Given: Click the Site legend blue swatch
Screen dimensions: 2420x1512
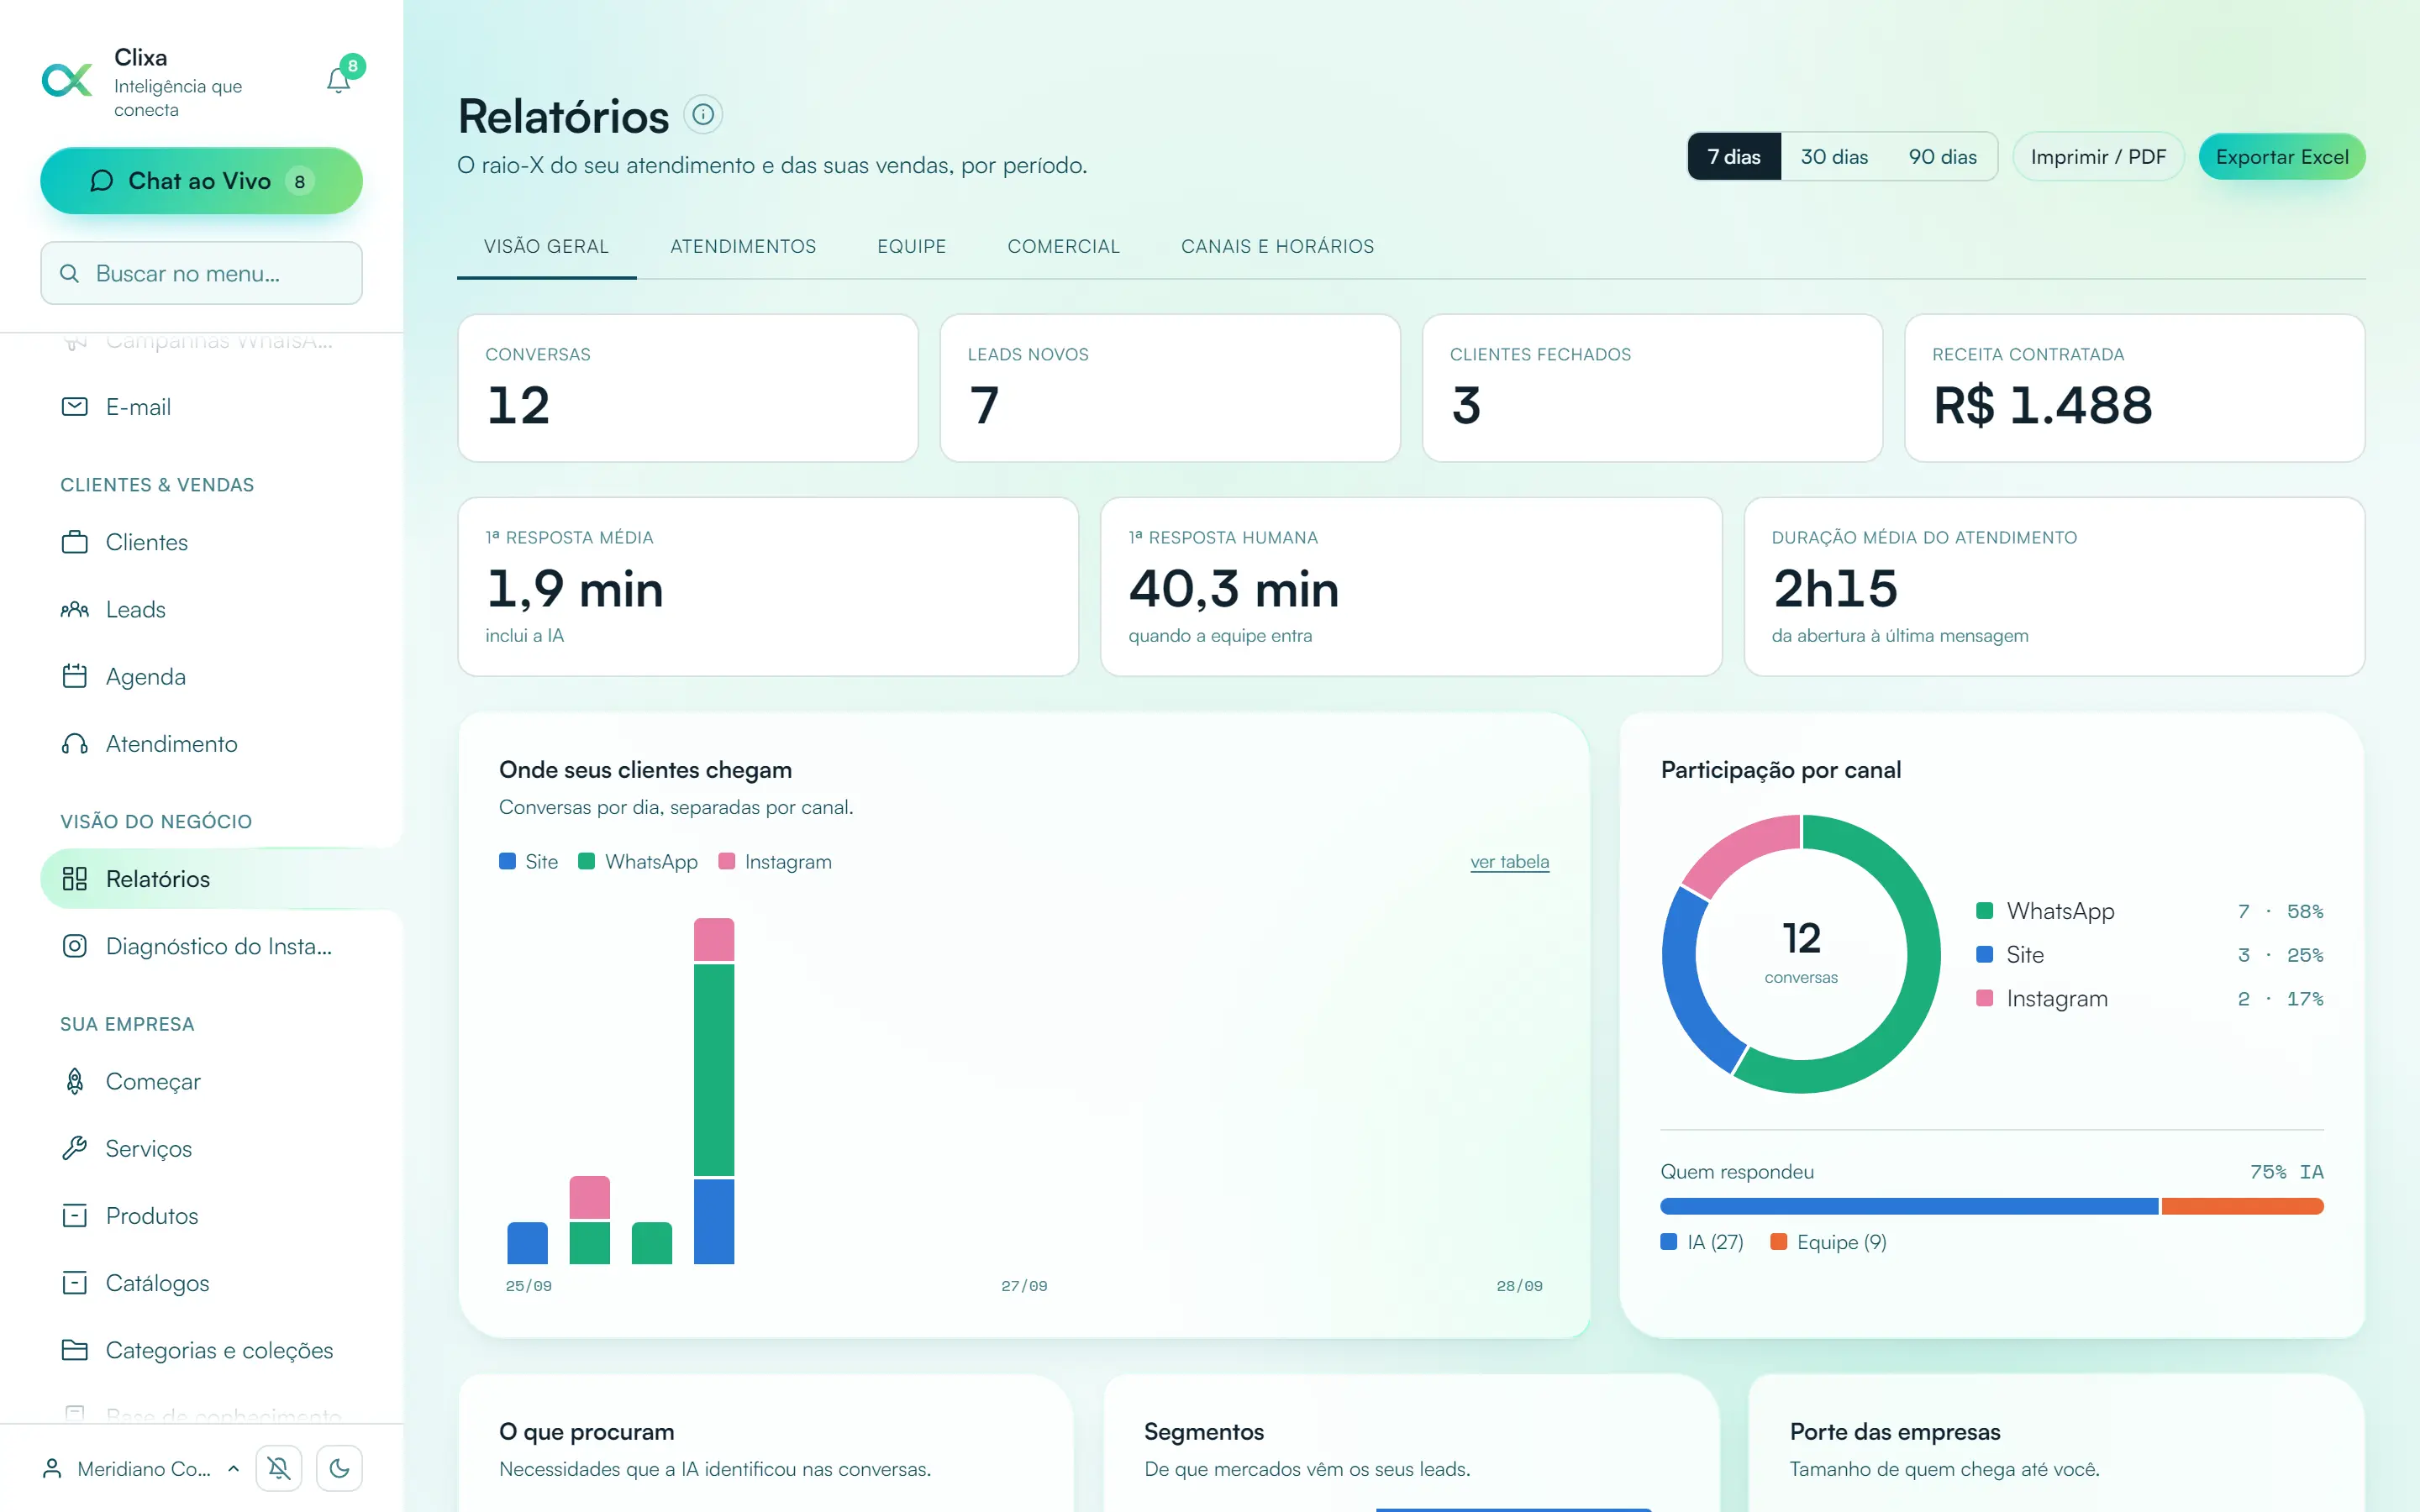Looking at the screenshot, I should coord(507,861).
